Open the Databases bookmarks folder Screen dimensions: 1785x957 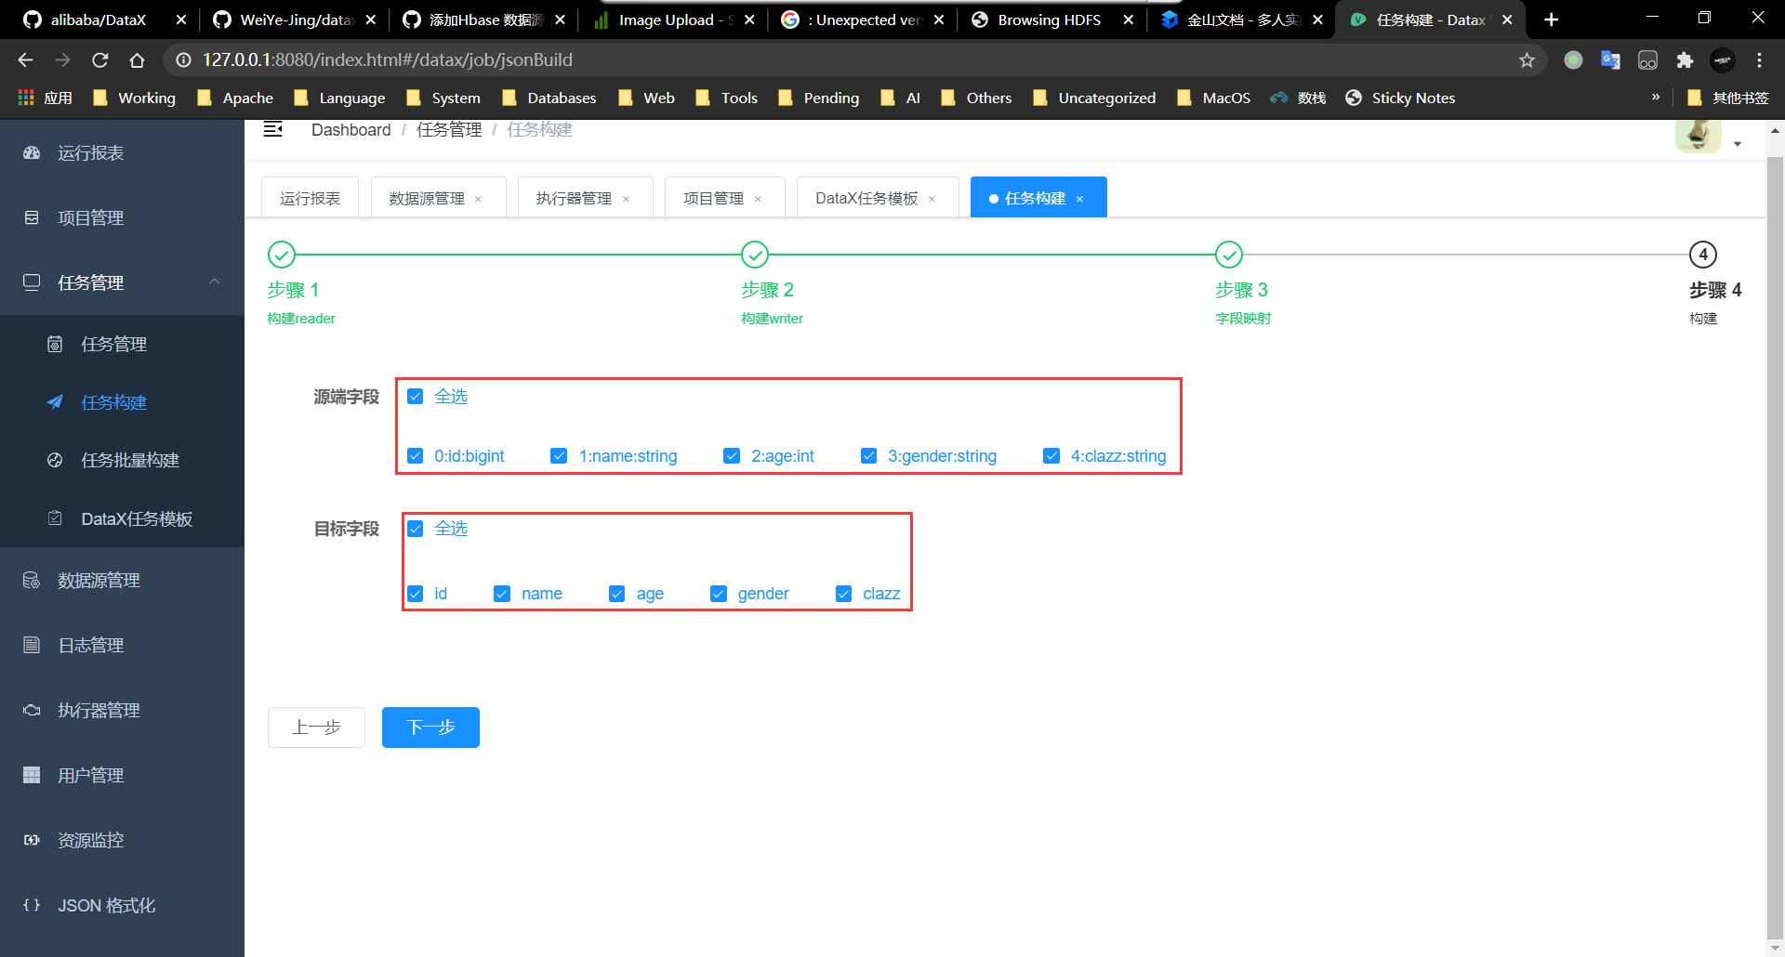(x=549, y=98)
